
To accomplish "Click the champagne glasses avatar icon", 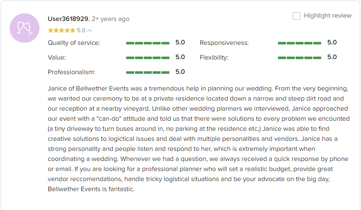I will point(24,28).
